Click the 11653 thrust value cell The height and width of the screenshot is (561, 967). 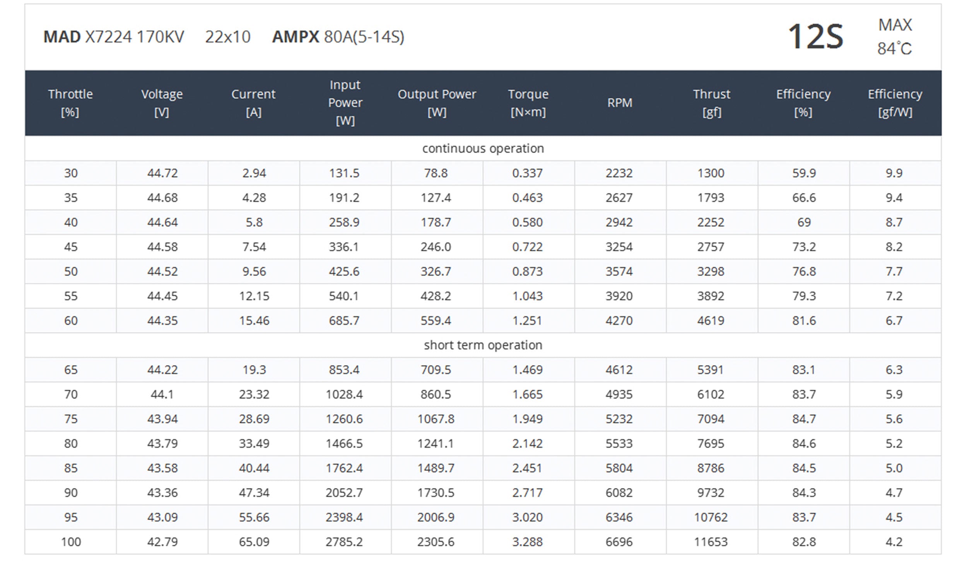point(711,542)
